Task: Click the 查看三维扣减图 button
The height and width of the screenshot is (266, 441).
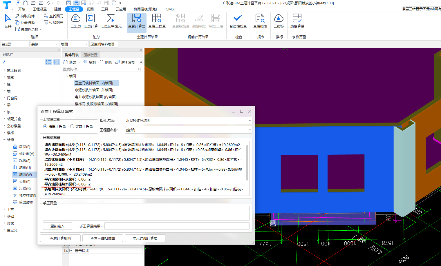Action: tap(103, 238)
